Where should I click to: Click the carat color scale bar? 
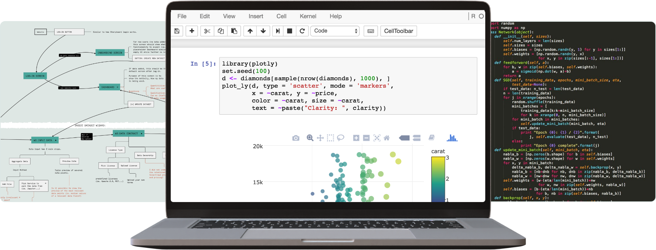click(x=438, y=179)
